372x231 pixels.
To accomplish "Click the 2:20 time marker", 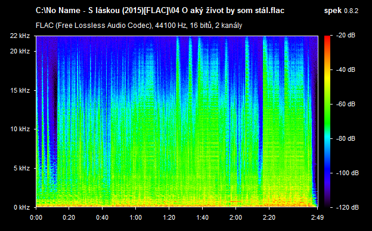I will point(269,217).
